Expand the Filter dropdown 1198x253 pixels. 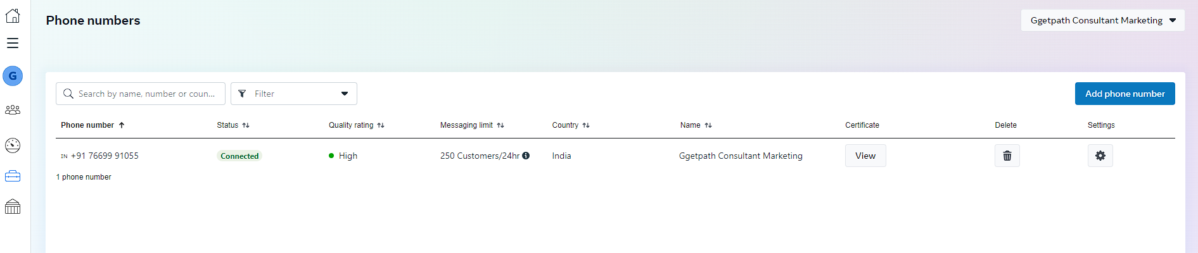click(x=294, y=94)
